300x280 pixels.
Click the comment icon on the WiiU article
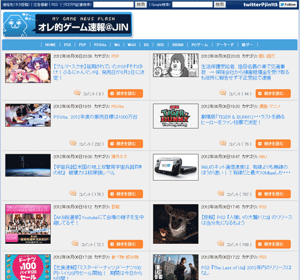(x=221, y=193)
